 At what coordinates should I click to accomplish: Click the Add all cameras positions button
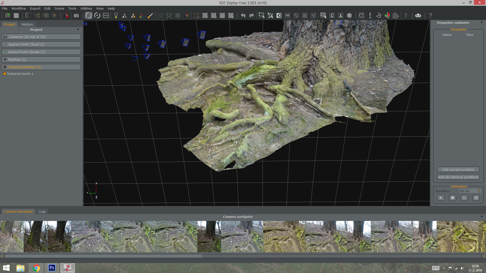[x=458, y=177]
